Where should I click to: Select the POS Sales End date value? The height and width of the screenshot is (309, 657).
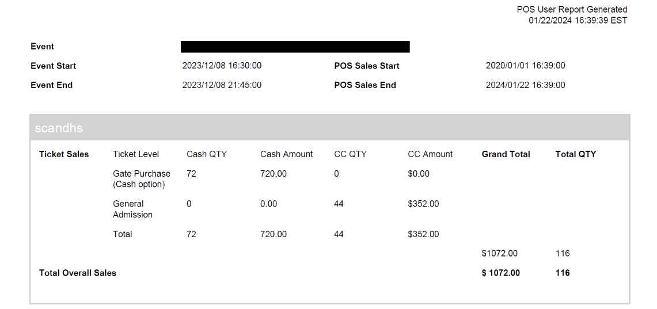coord(525,85)
